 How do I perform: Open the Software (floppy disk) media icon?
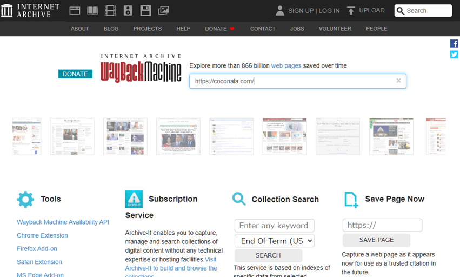point(145,11)
